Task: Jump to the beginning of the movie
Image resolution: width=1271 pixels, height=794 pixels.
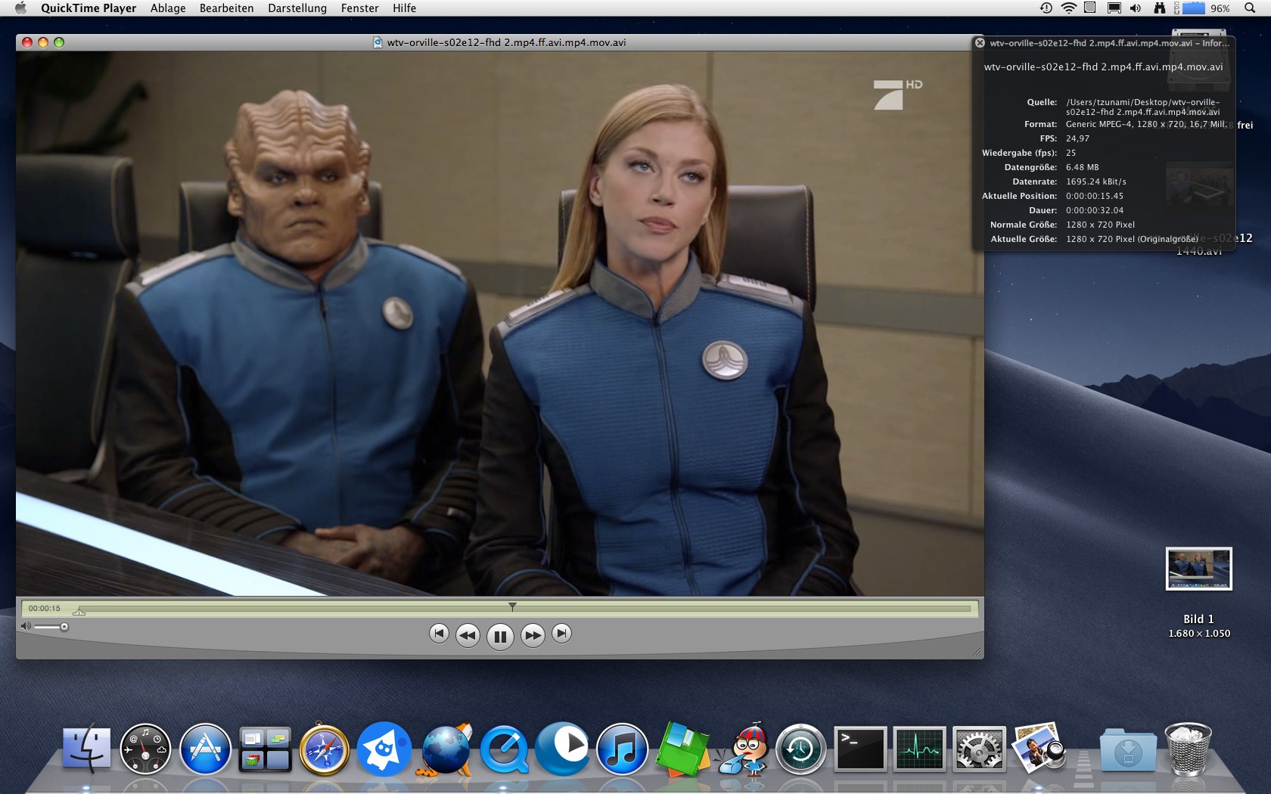Action: (x=439, y=634)
